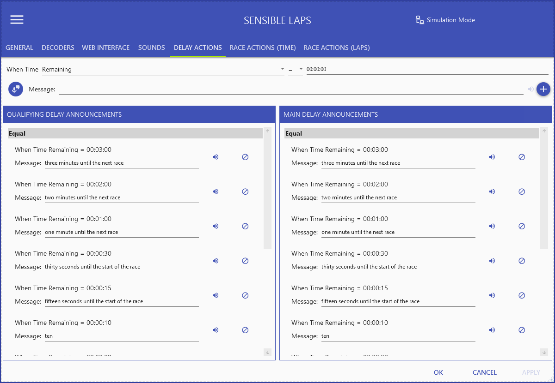Confirm settings with OK button
The width and height of the screenshot is (555, 383).
point(438,372)
